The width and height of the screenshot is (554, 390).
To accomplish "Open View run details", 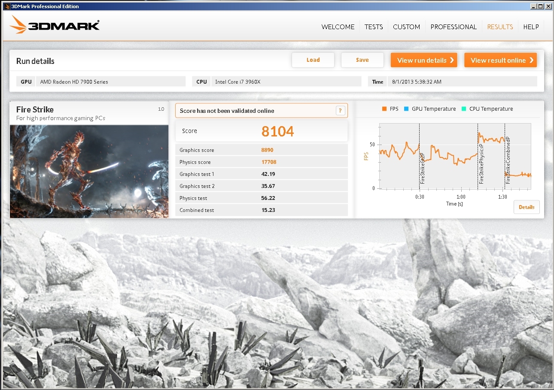I will (x=424, y=60).
